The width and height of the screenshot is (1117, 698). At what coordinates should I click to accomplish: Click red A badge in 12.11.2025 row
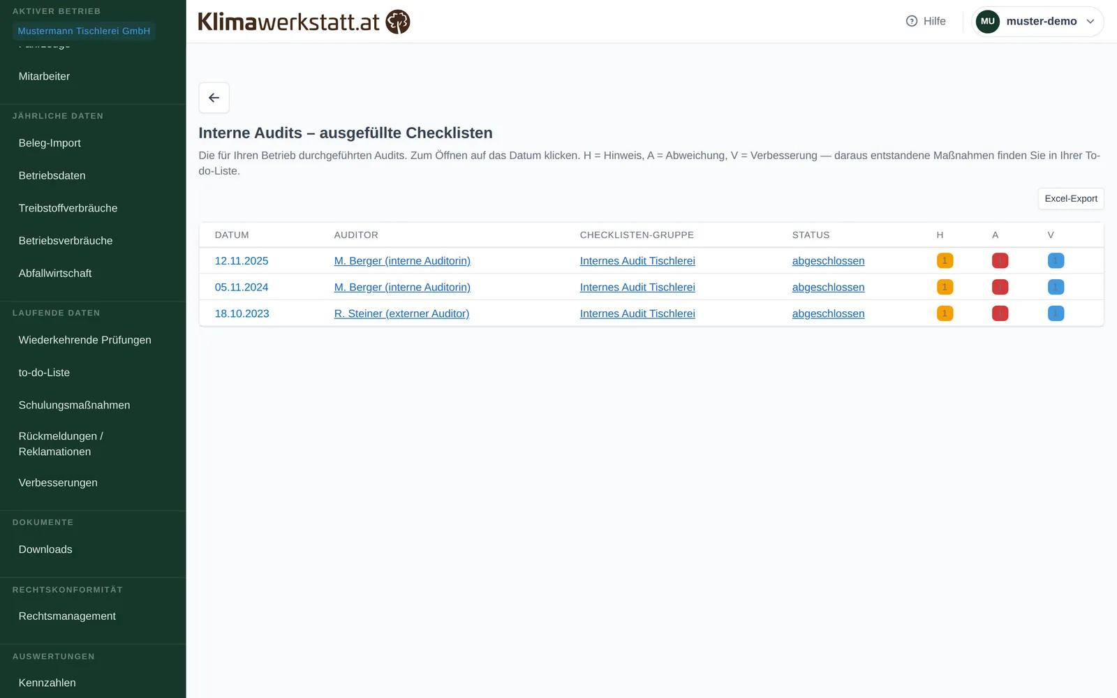(x=1000, y=260)
